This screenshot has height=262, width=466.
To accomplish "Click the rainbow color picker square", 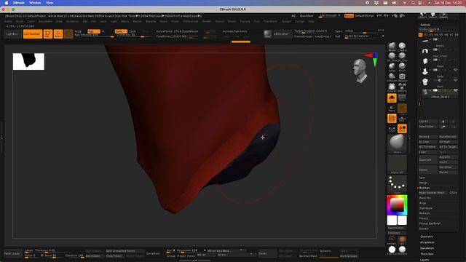I will [397, 205].
